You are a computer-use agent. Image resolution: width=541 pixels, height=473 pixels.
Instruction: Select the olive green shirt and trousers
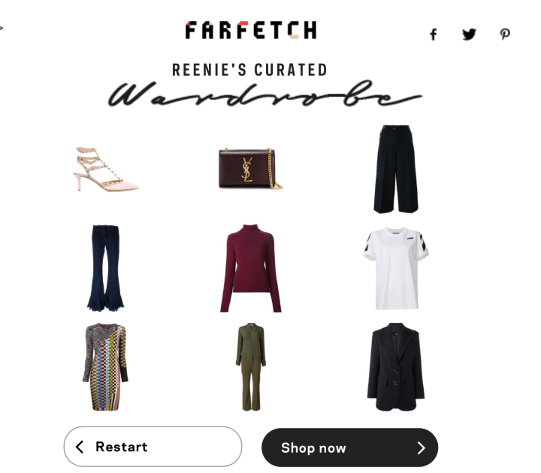coord(251,367)
